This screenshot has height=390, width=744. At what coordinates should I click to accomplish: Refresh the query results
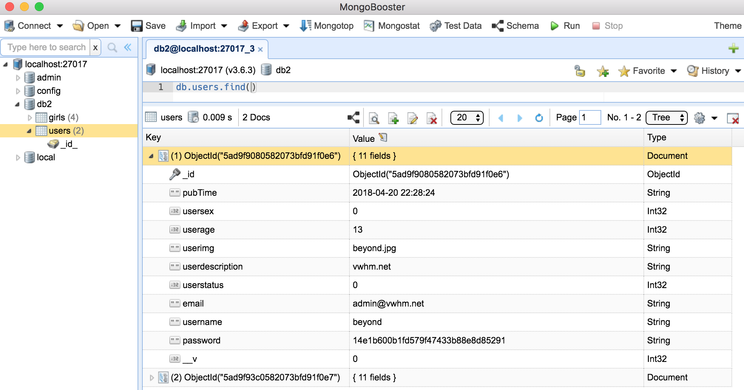(539, 118)
